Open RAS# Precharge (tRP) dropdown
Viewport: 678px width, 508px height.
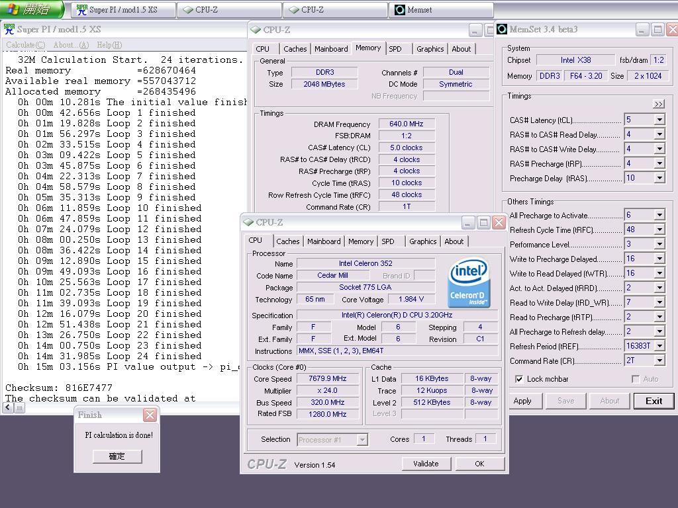coord(659,163)
